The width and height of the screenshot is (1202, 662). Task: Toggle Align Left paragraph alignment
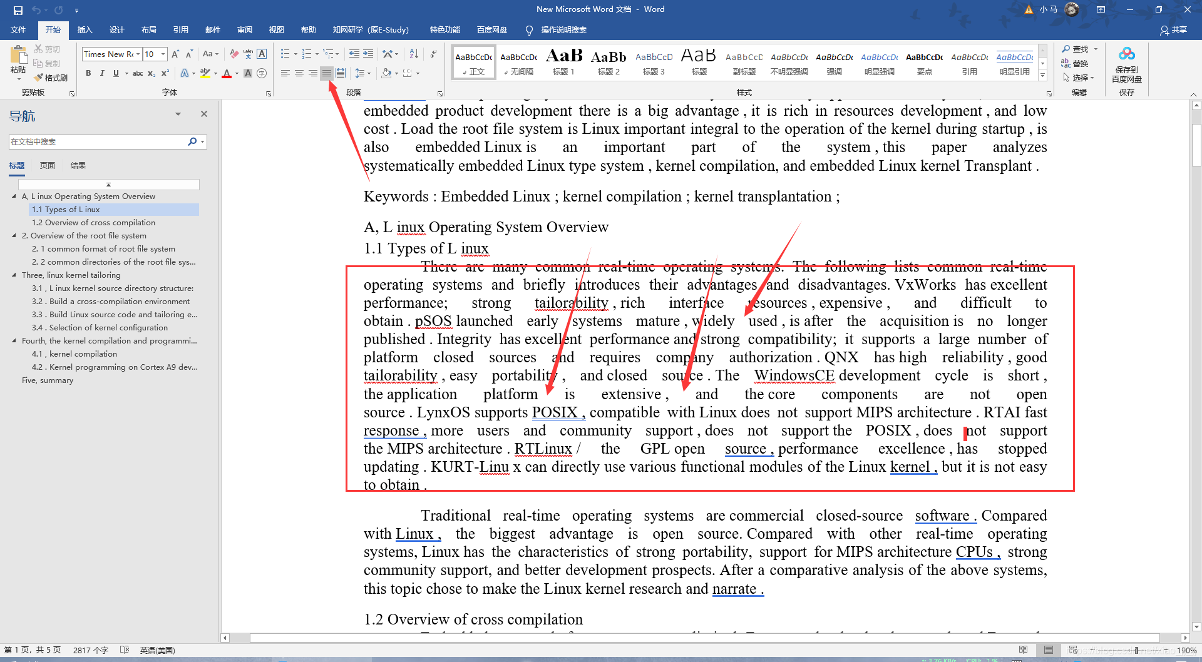[285, 73]
